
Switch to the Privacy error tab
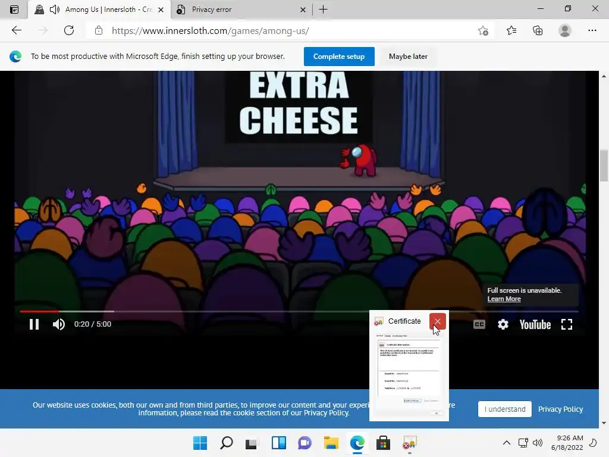(241, 10)
